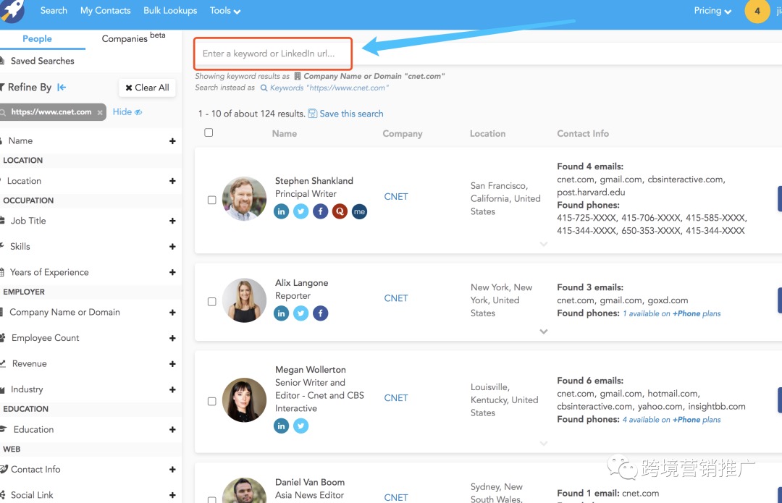Tick the select-all checkbox in the table header
This screenshot has height=503, width=782.
[x=209, y=132]
